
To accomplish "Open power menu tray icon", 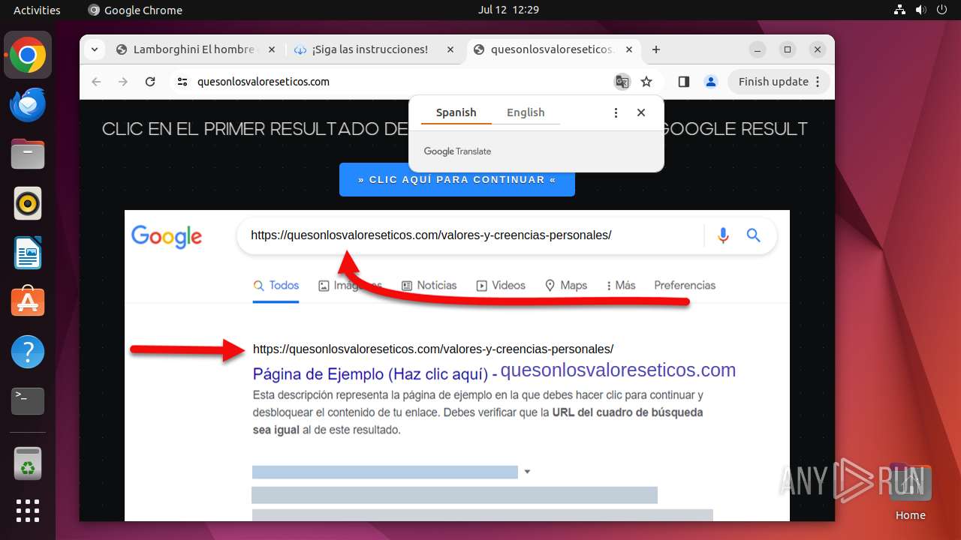I will 942,10.
